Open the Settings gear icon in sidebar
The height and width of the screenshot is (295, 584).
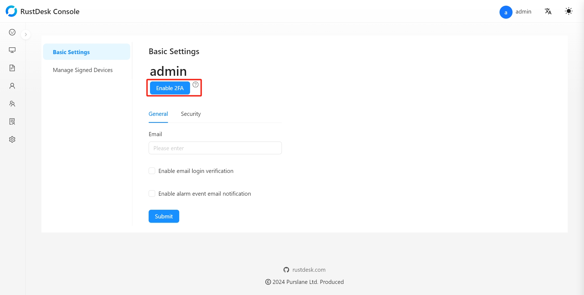(x=12, y=139)
